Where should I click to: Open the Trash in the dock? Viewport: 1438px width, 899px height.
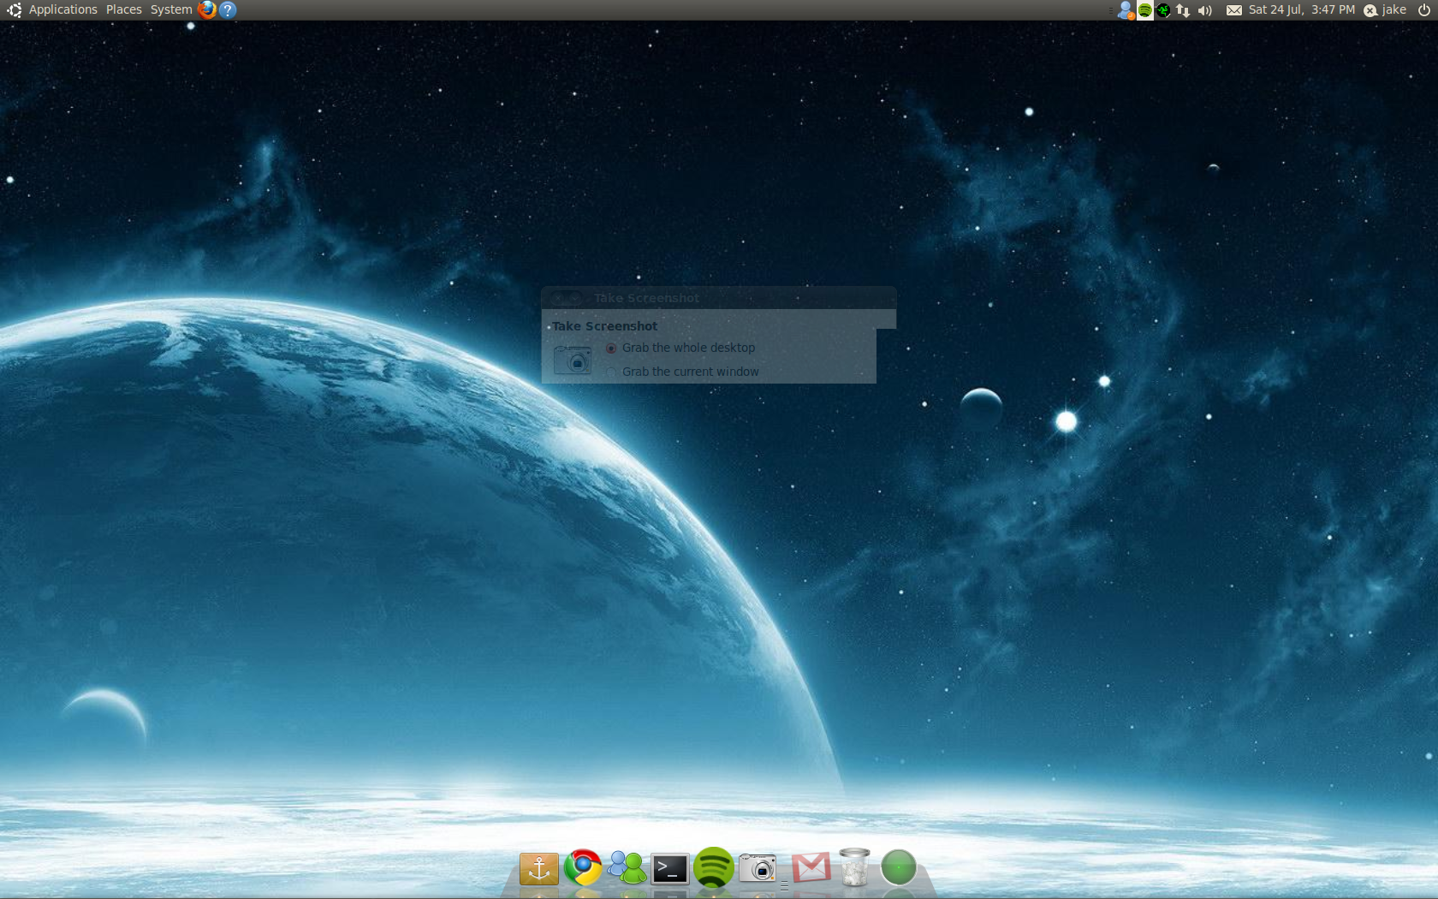point(854,866)
